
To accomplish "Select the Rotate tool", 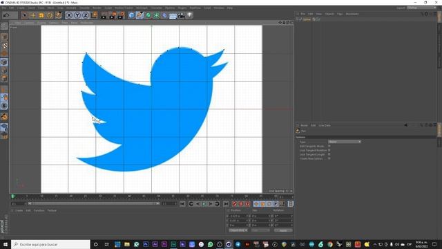I will click(x=50, y=15).
